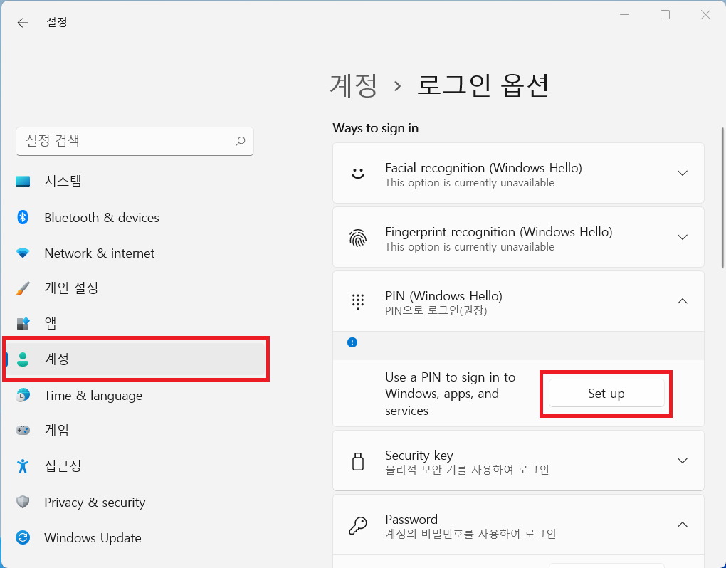Click the back arrow icon
The height and width of the screenshot is (568, 726).
(x=22, y=23)
